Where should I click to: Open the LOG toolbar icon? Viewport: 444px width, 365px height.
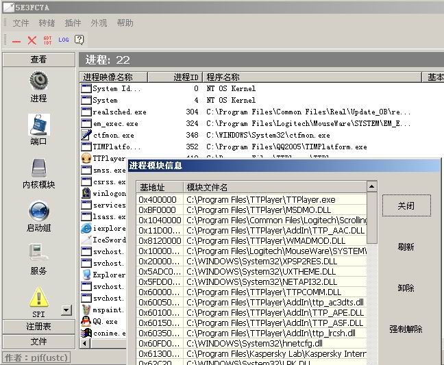[64, 40]
